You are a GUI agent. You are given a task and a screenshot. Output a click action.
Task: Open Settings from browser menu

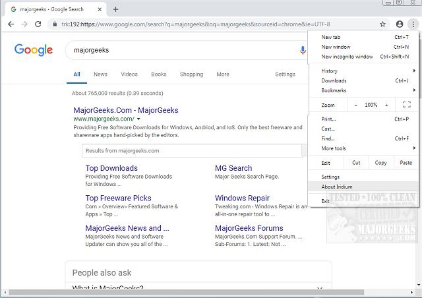pos(363,177)
